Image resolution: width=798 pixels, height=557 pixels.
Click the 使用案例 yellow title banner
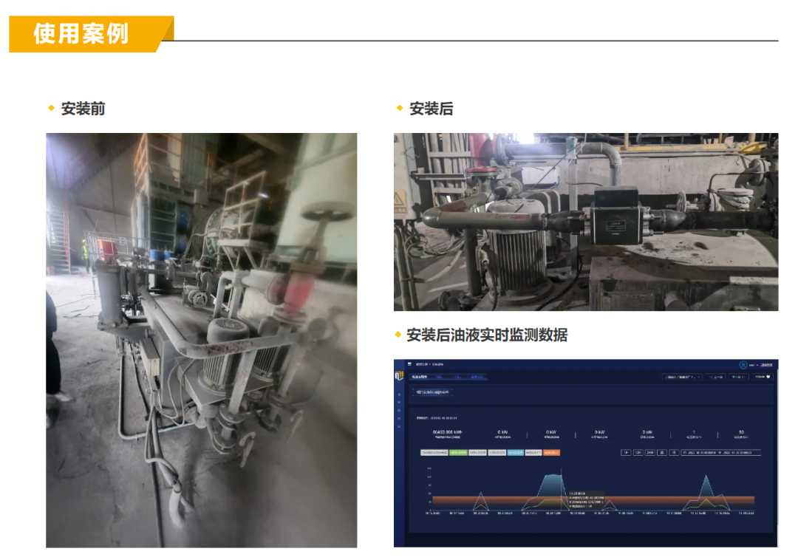point(92,34)
